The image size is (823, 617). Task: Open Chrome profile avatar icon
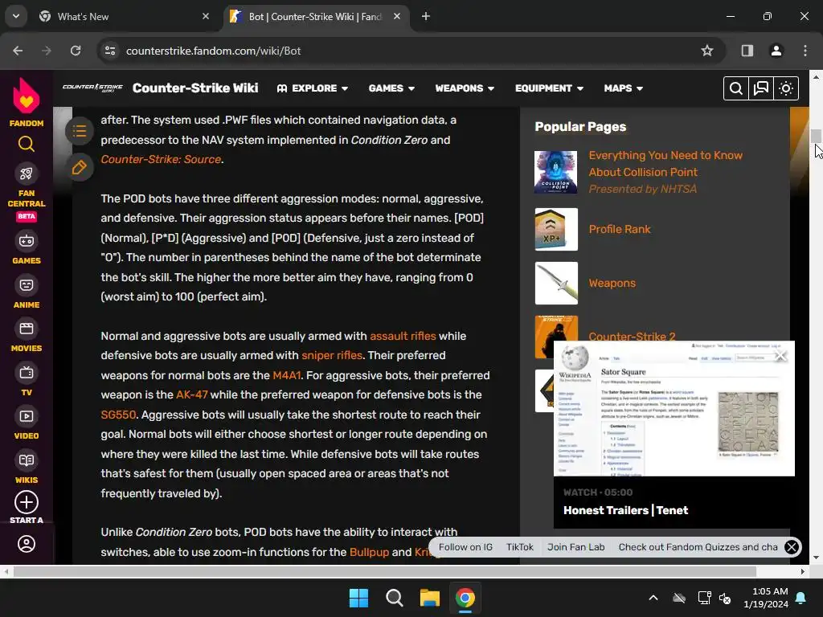[776, 51]
